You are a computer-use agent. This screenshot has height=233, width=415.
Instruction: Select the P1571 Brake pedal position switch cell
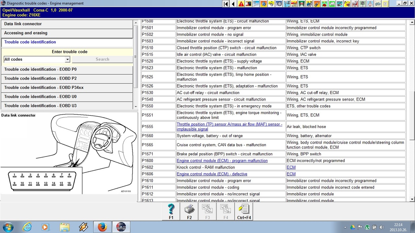click(x=231, y=154)
